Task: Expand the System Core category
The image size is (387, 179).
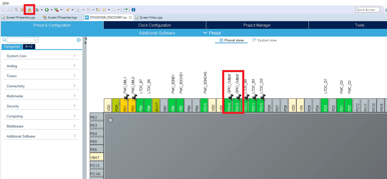Action: click(41, 56)
